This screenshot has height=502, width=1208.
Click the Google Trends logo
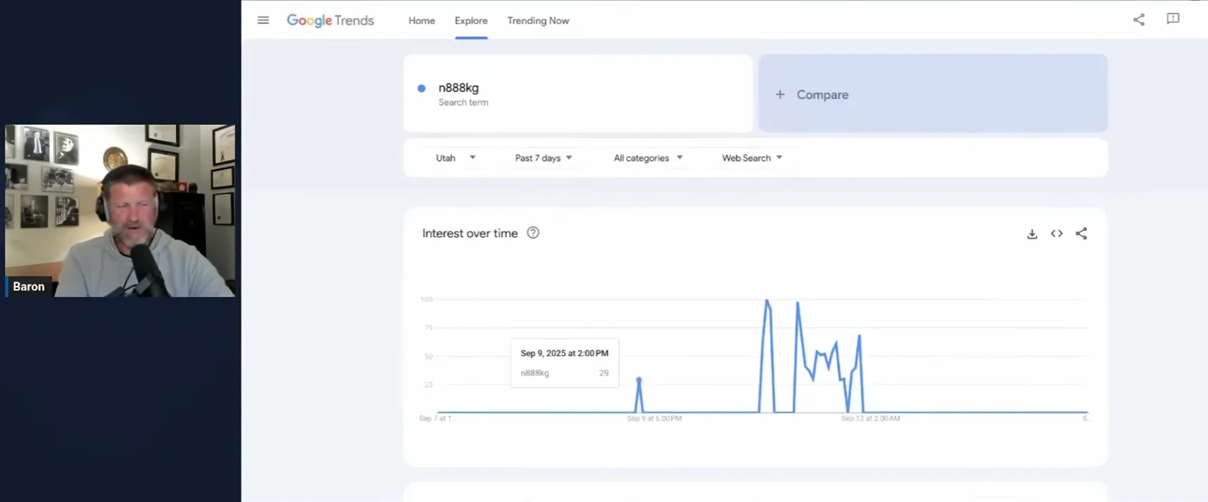coord(330,20)
